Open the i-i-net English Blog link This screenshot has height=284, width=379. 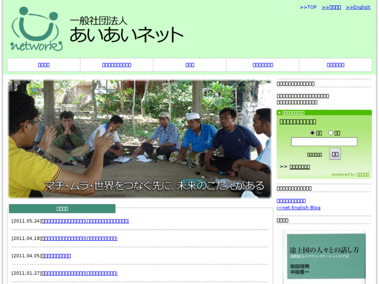[299, 207]
